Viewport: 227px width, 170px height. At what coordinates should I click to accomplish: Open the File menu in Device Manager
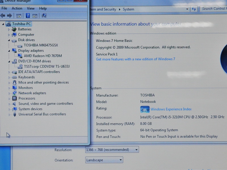pyautogui.click(x=4, y=8)
